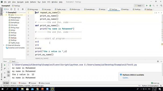
Task: Open the Event Log button
Action: [x=155, y=83]
